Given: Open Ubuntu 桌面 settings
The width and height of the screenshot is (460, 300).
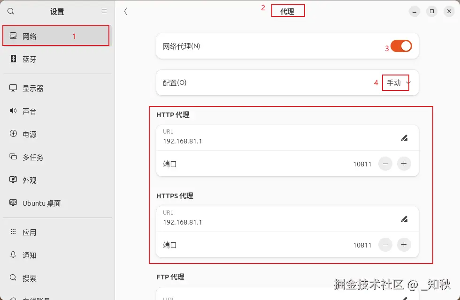Looking at the screenshot, I should click(57, 203).
